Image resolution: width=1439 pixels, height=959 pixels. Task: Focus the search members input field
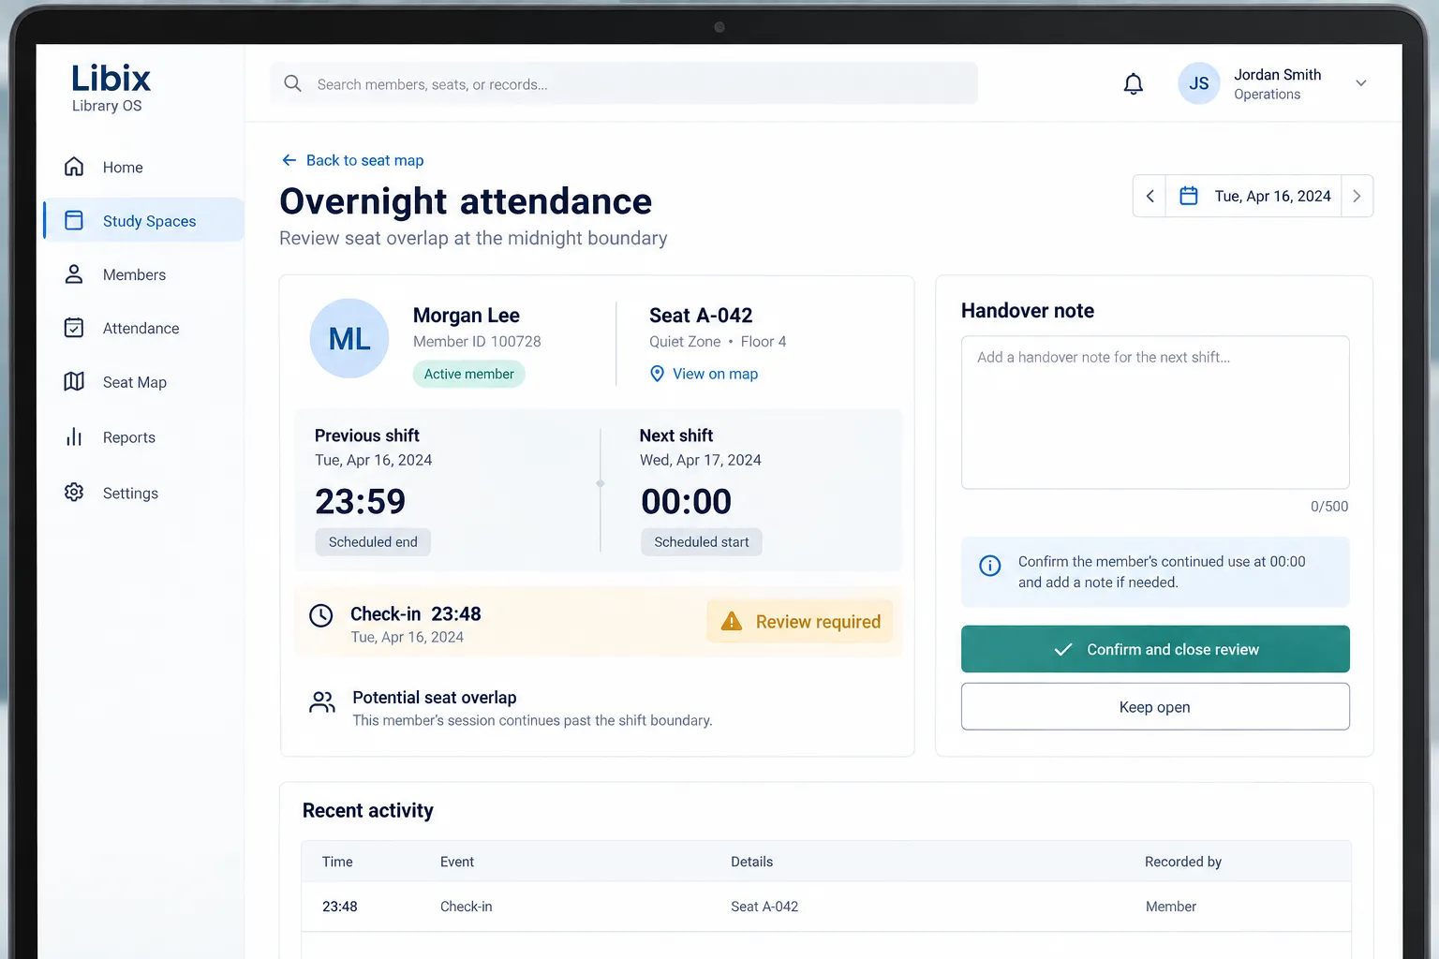[624, 83]
